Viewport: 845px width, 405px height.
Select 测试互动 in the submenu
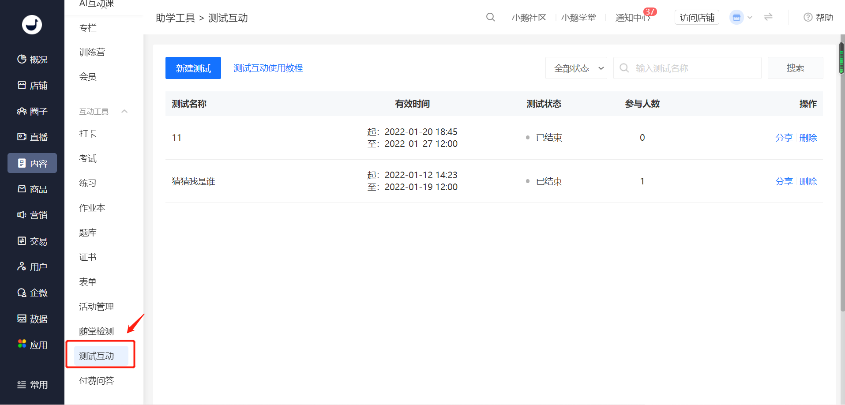(x=101, y=356)
